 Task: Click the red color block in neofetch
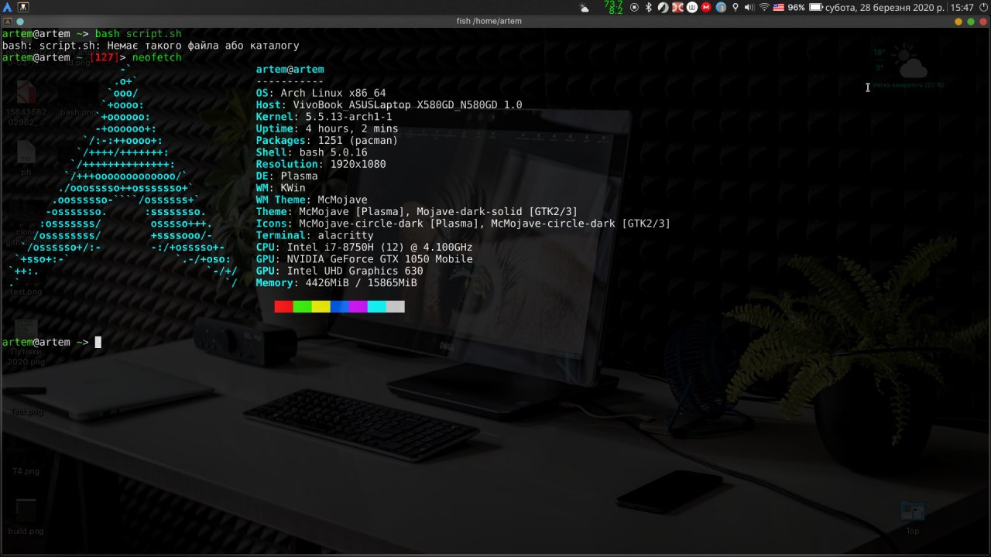pos(283,307)
